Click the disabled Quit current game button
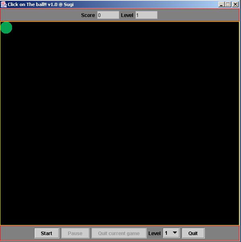241x242 pixels. pyautogui.click(x=119, y=233)
